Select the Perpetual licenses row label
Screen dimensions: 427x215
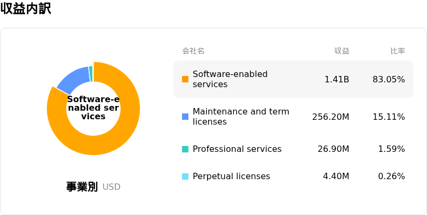[x=231, y=176]
